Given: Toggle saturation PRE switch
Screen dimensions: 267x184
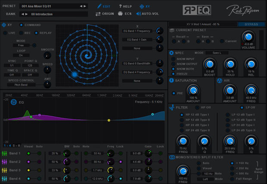Looking at the screenshot, I should click(174, 93).
